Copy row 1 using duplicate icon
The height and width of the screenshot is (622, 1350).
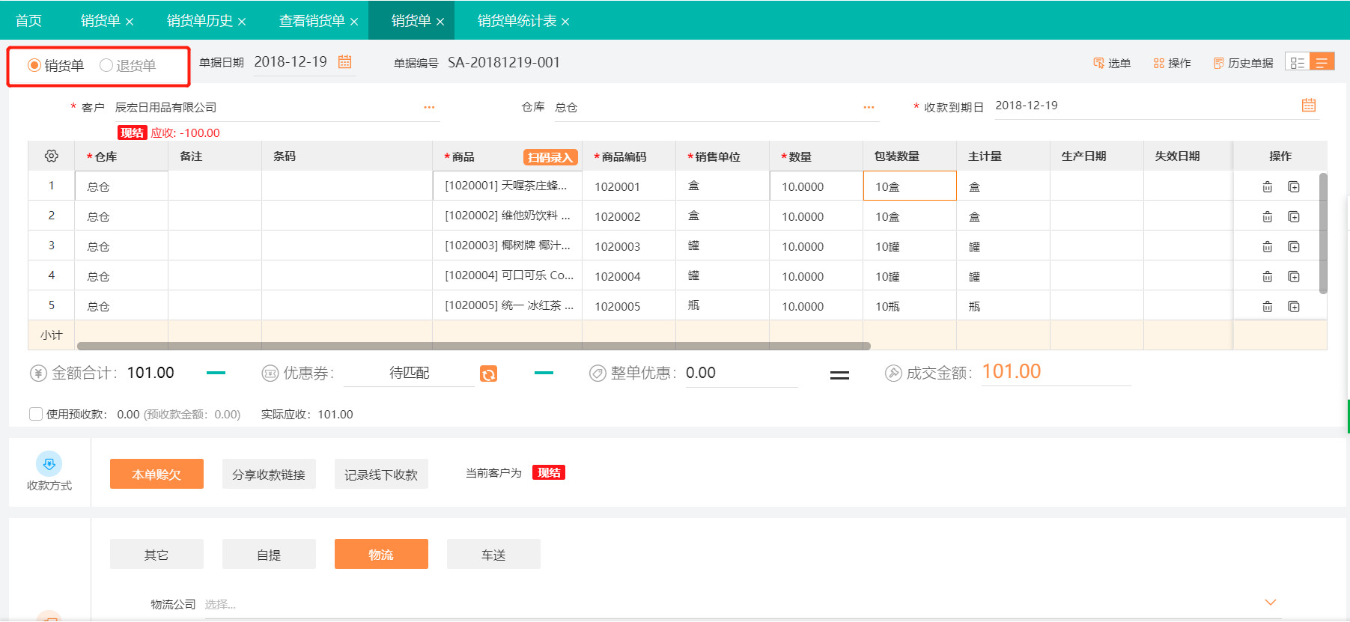1293,186
